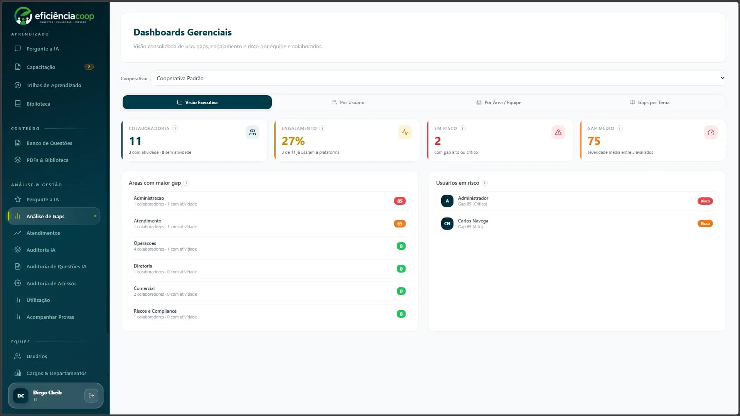Click the info icon beside Usuários em risco
The width and height of the screenshot is (740, 416).
coord(485,183)
